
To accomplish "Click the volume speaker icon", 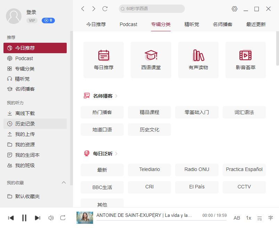I will 51,218.
